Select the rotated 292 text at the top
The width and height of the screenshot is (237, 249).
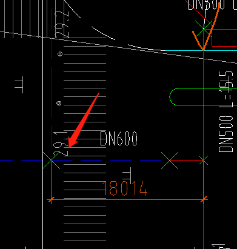[62, 24]
